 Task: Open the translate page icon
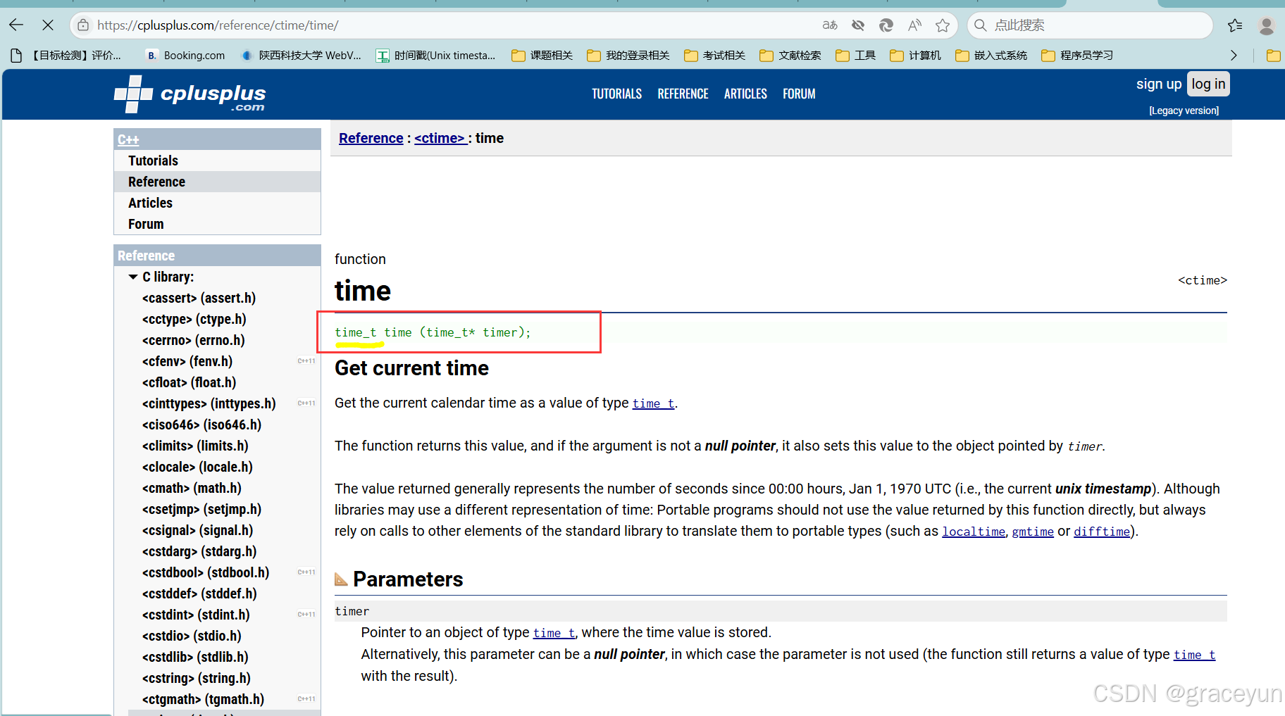point(830,25)
